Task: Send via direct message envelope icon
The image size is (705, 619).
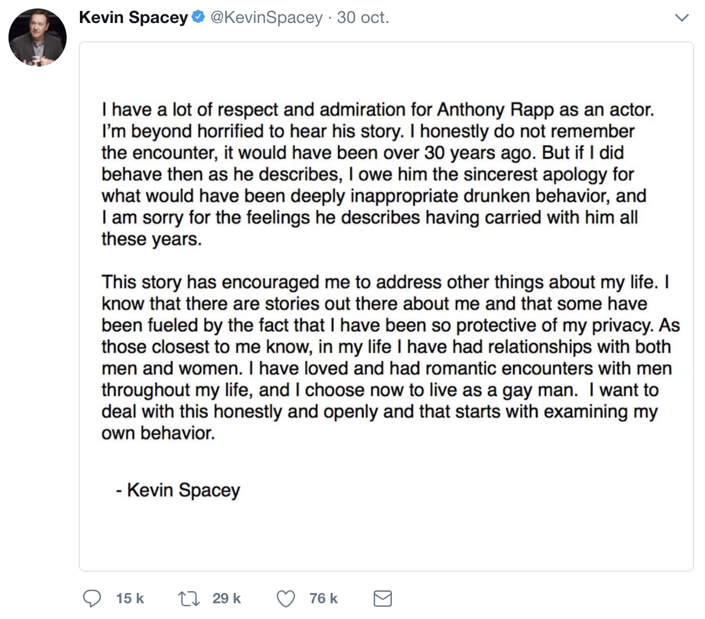Action: [x=382, y=598]
